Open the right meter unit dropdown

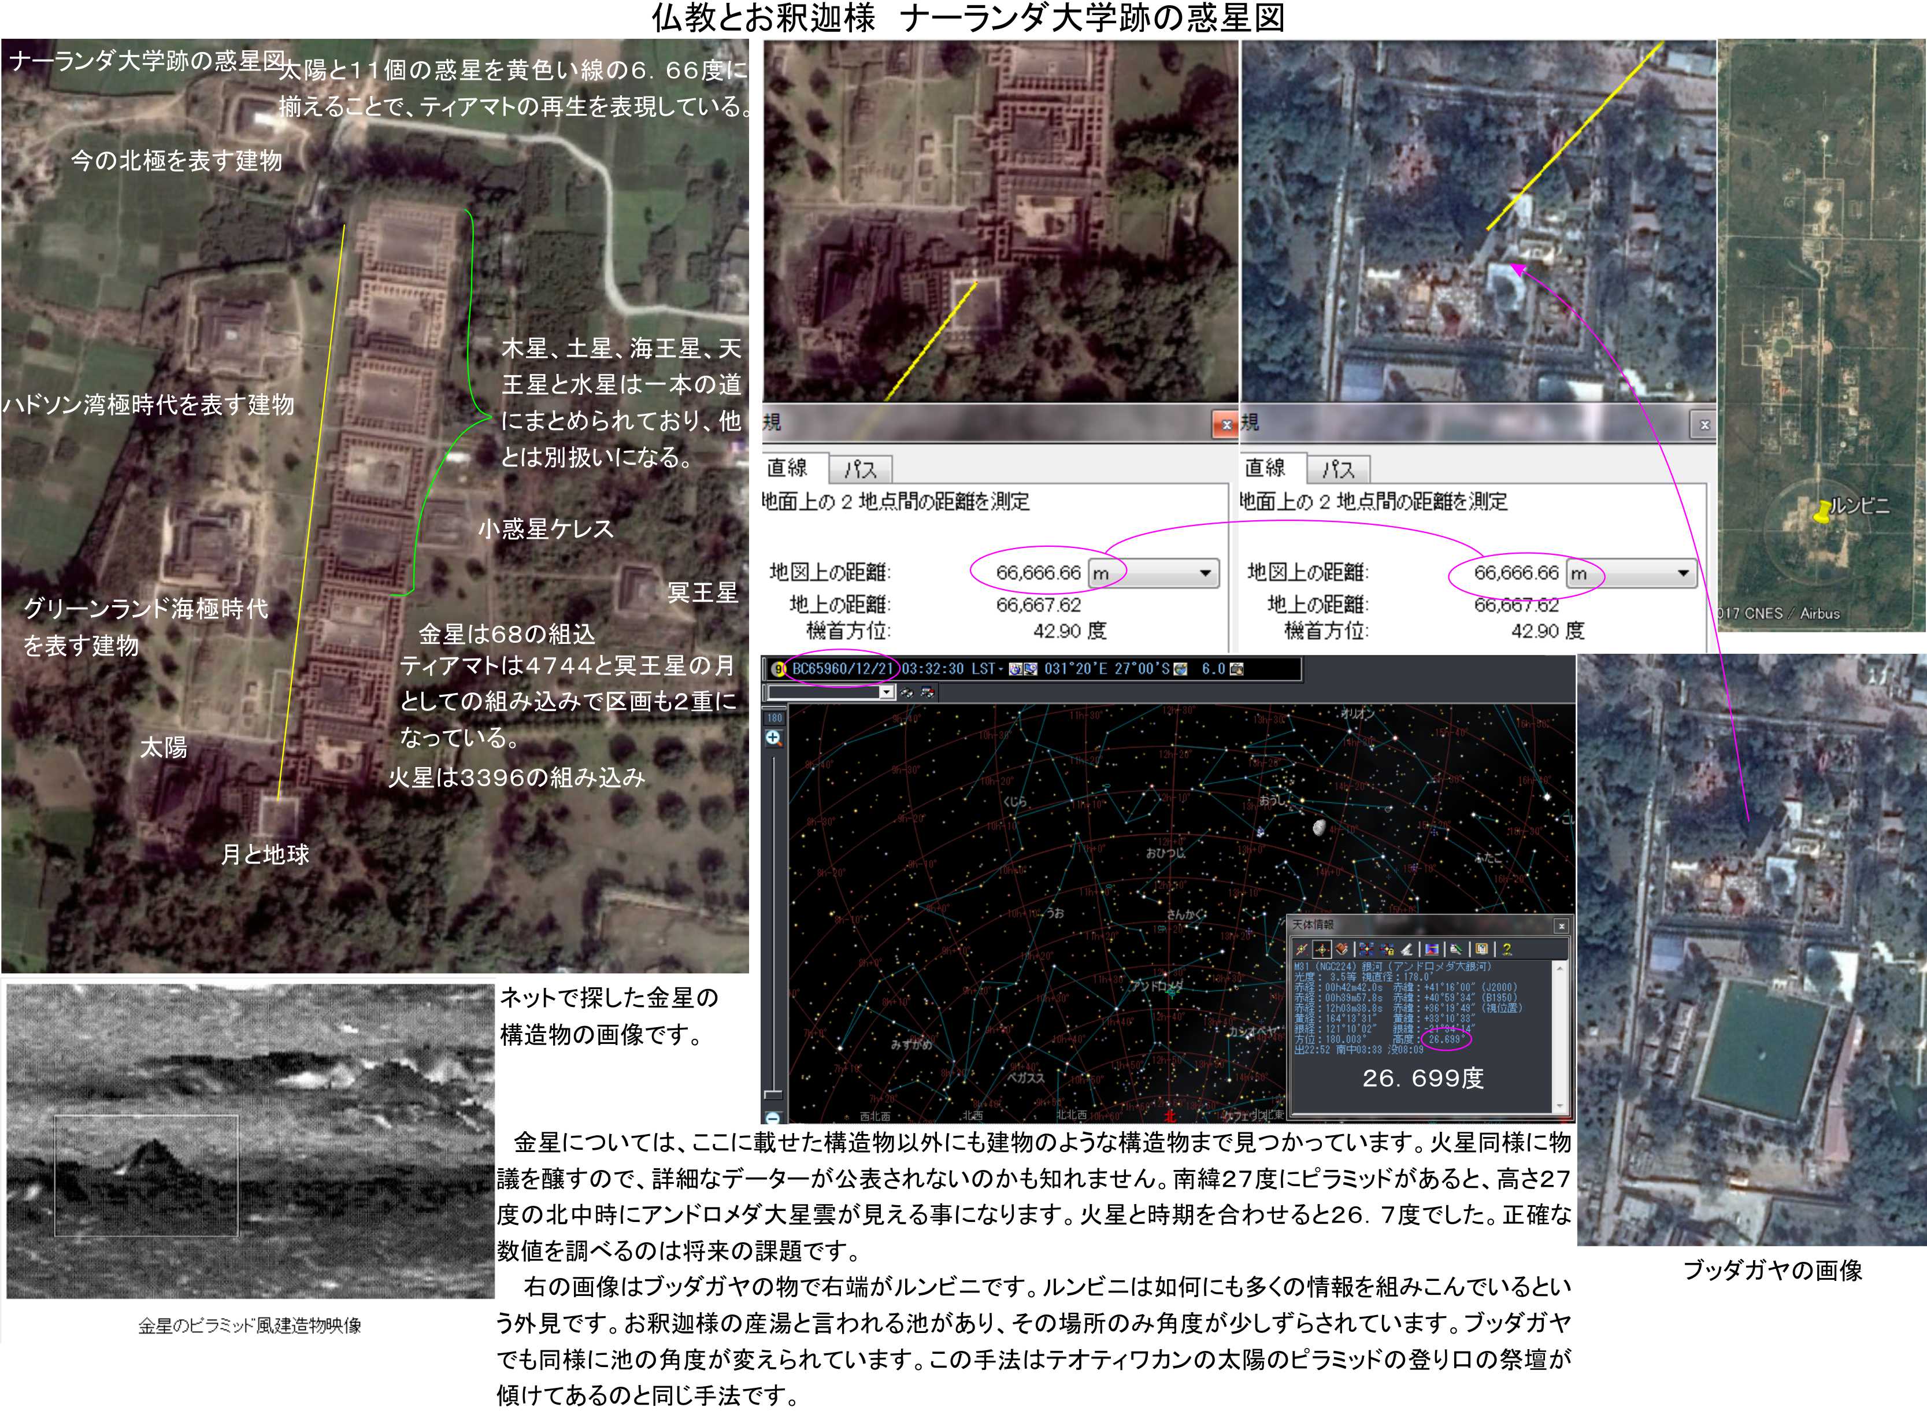pyautogui.click(x=1683, y=572)
